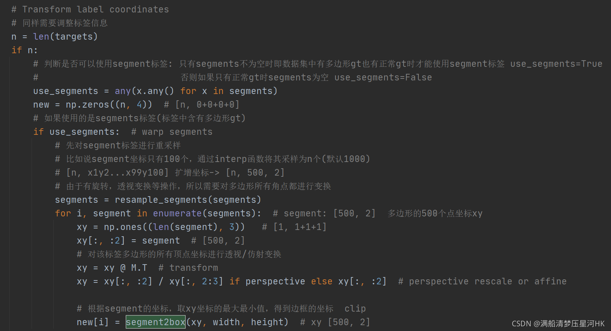Click the Chinese comment '# 同样需要调整标签信息'
The width and height of the screenshot is (611, 331).
pyautogui.click(x=60, y=23)
